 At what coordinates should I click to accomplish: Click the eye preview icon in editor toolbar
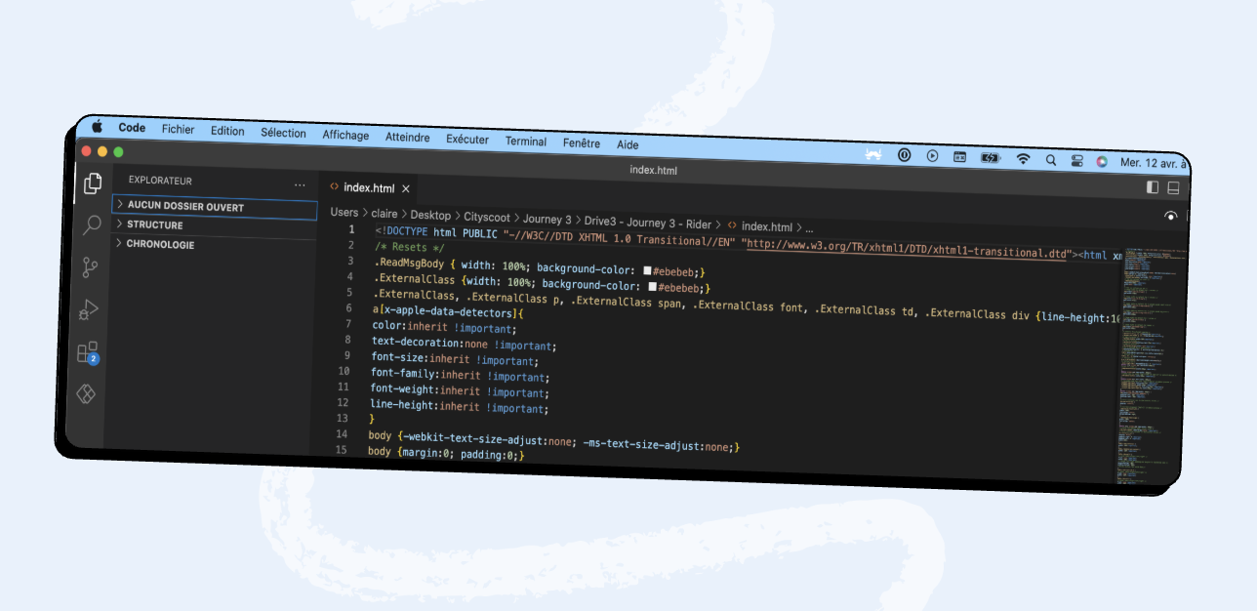(1170, 216)
